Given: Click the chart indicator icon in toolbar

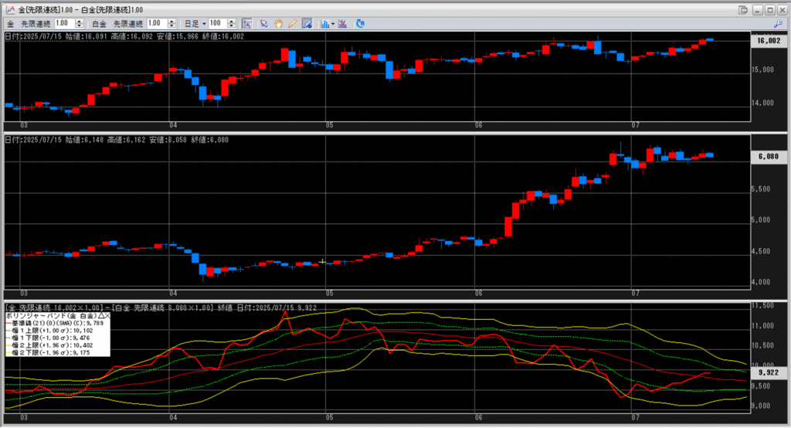Looking at the screenshot, I should [x=325, y=23].
